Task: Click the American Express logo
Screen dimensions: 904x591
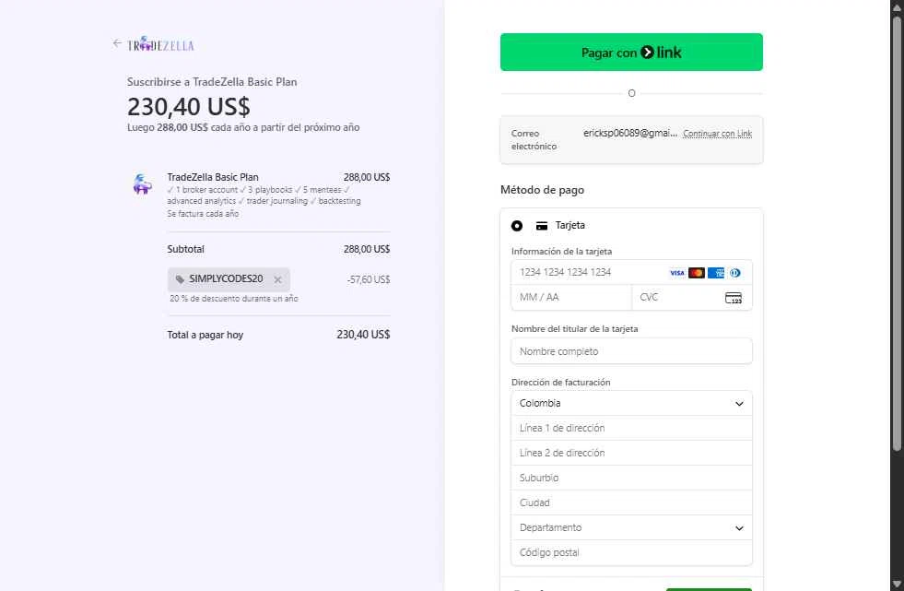Action: (x=716, y=273)
